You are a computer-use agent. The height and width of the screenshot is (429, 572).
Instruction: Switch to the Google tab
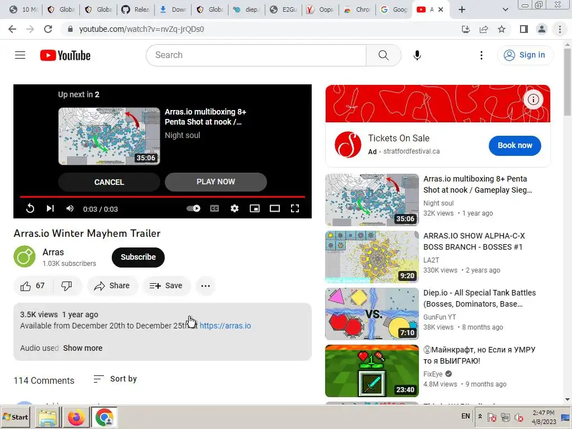point(394,9)
